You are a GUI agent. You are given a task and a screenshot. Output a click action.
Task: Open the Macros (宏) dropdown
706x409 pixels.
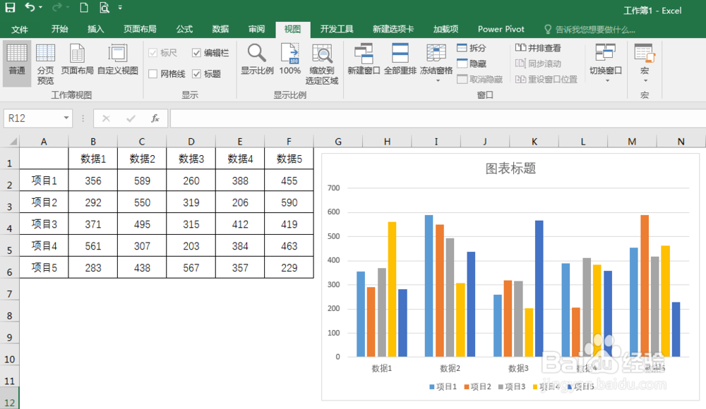coord(645,63)
